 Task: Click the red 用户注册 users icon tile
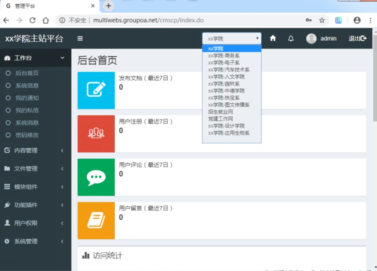point(96,133)
